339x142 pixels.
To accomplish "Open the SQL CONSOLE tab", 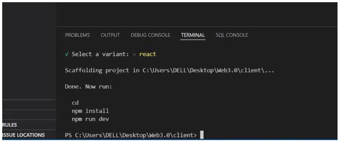I will coord(232,35).
